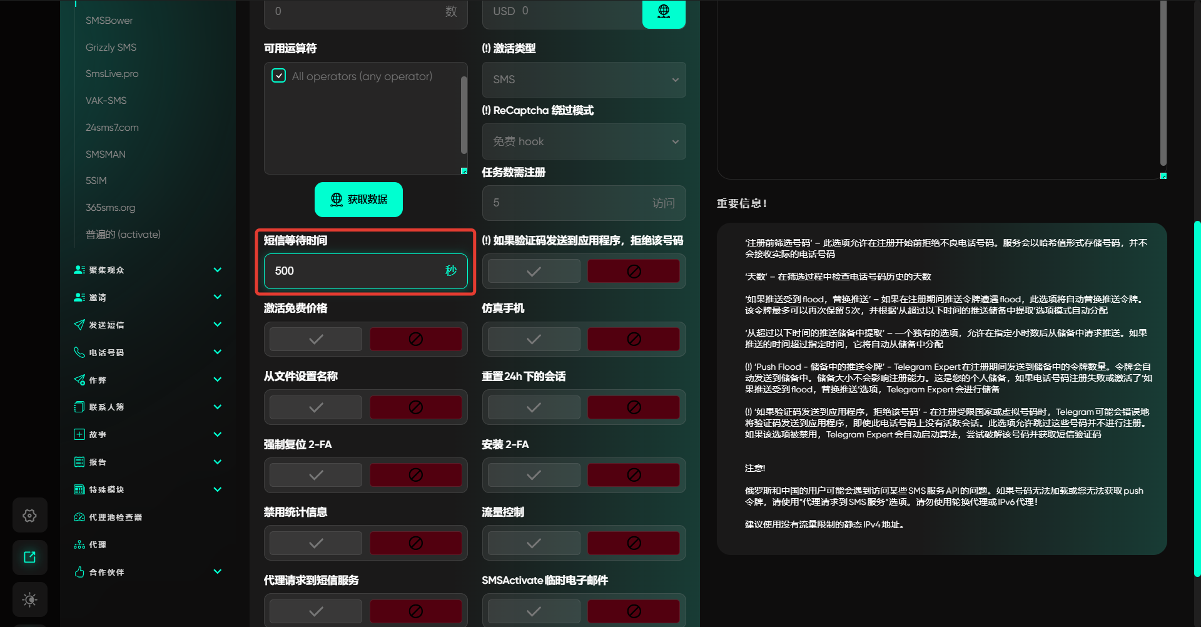
Task: Open the 365sms.org sidebar link
Action: point(110,208)
